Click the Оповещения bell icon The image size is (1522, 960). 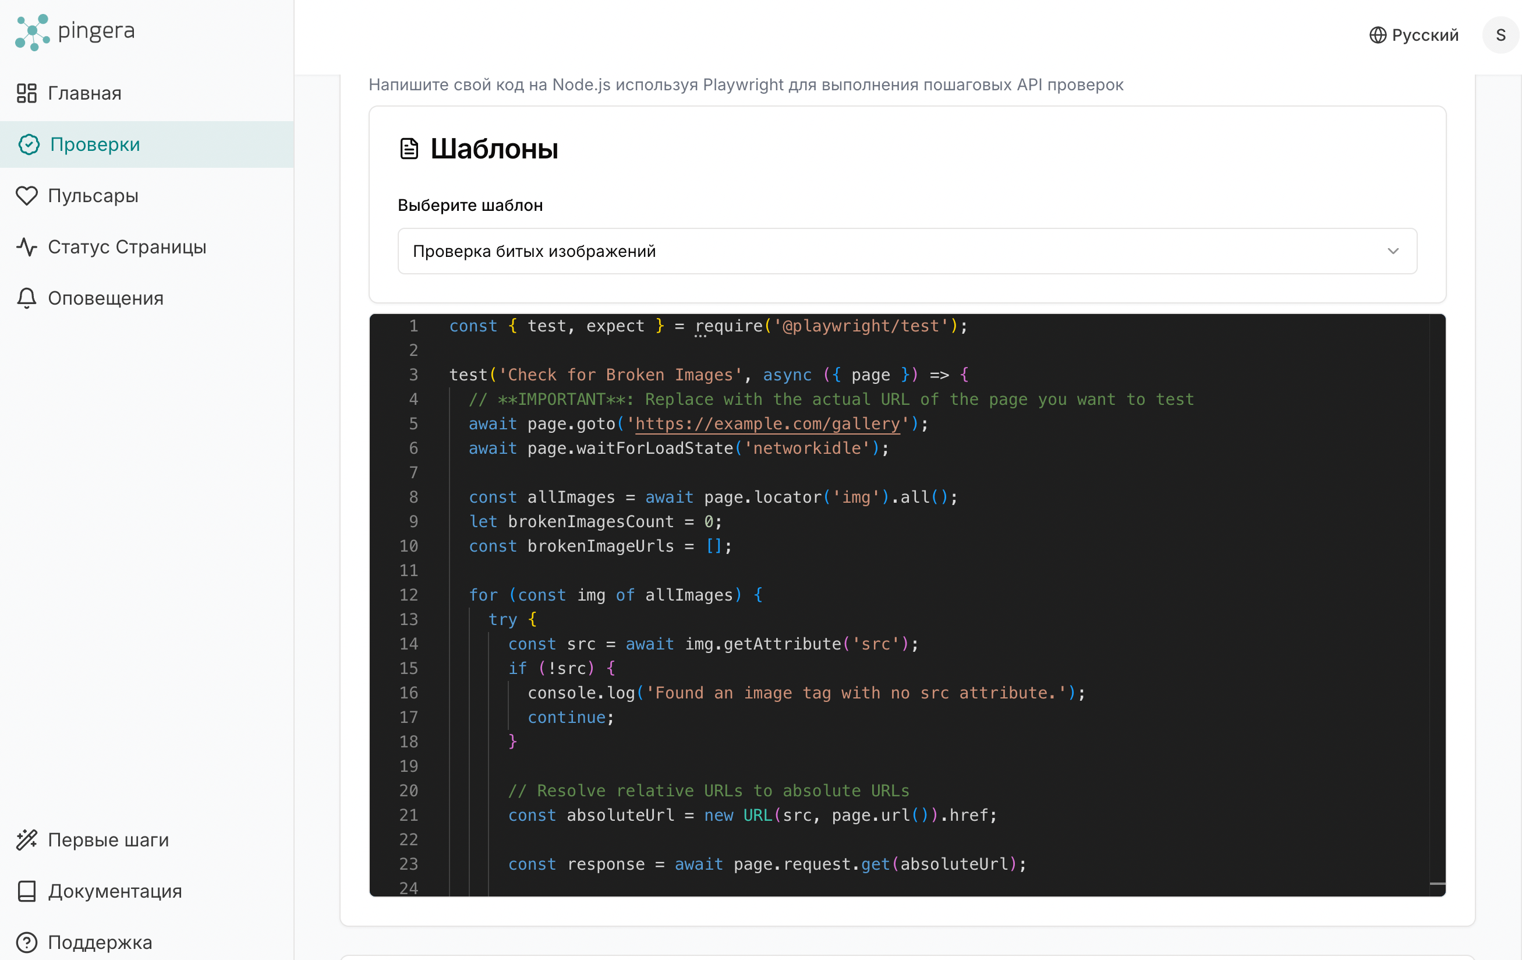click(x=27, y=298)
